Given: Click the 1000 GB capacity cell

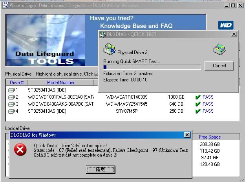Looking at the screenshot, I should (176, 97).
